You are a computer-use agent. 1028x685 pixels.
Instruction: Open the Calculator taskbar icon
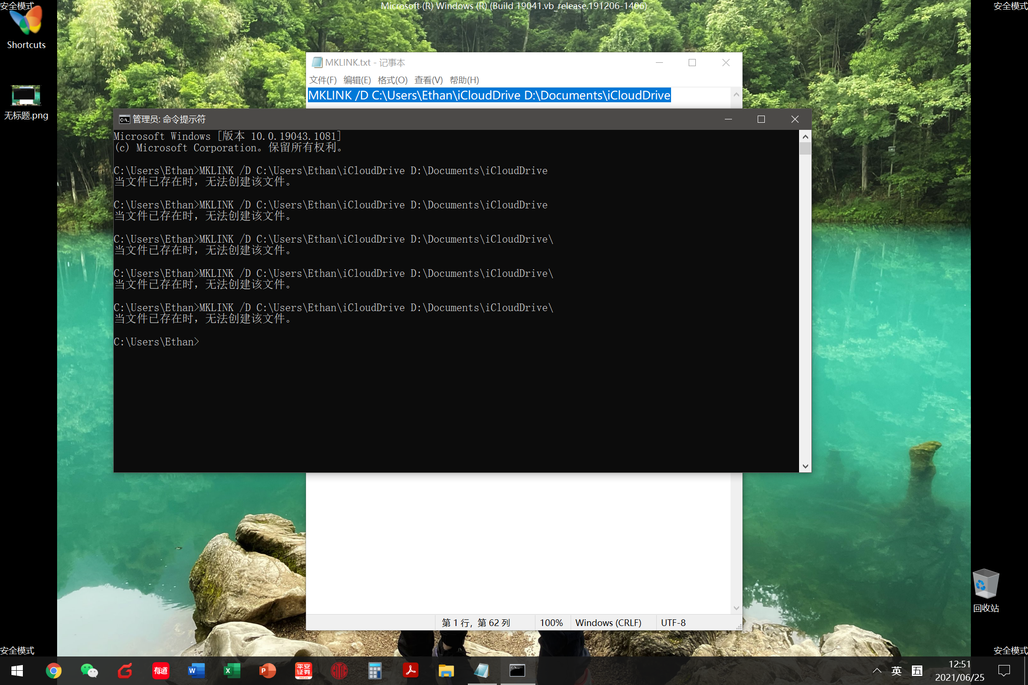(x=375, y=671)
